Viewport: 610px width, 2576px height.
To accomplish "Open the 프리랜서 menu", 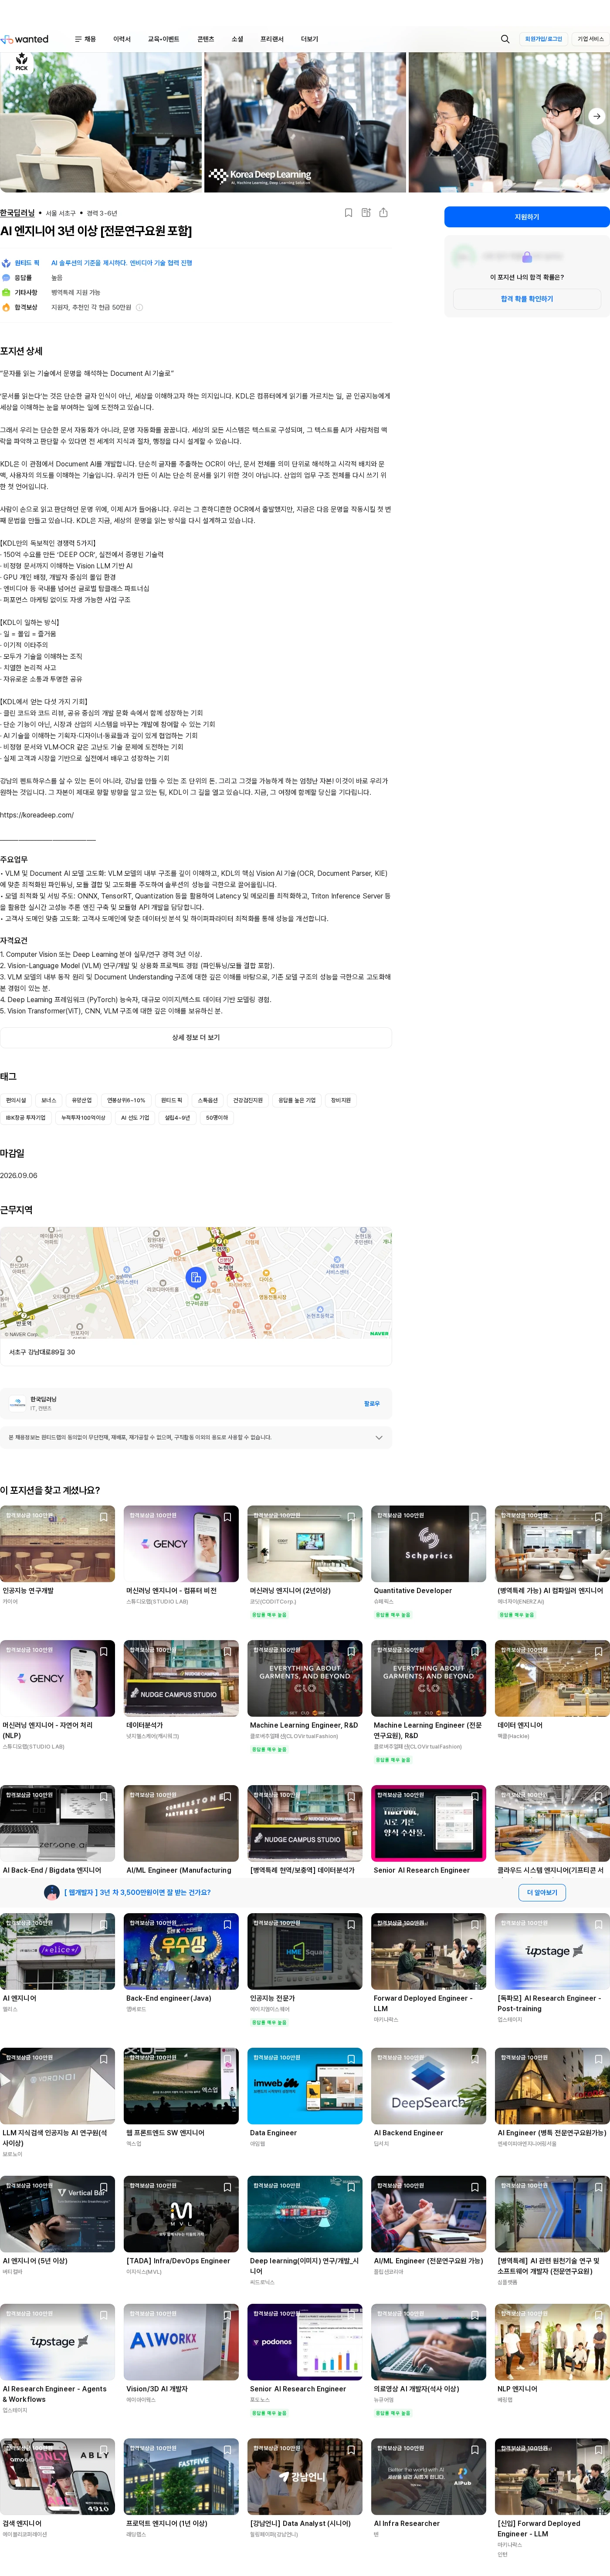I will [x=272, y=39].
